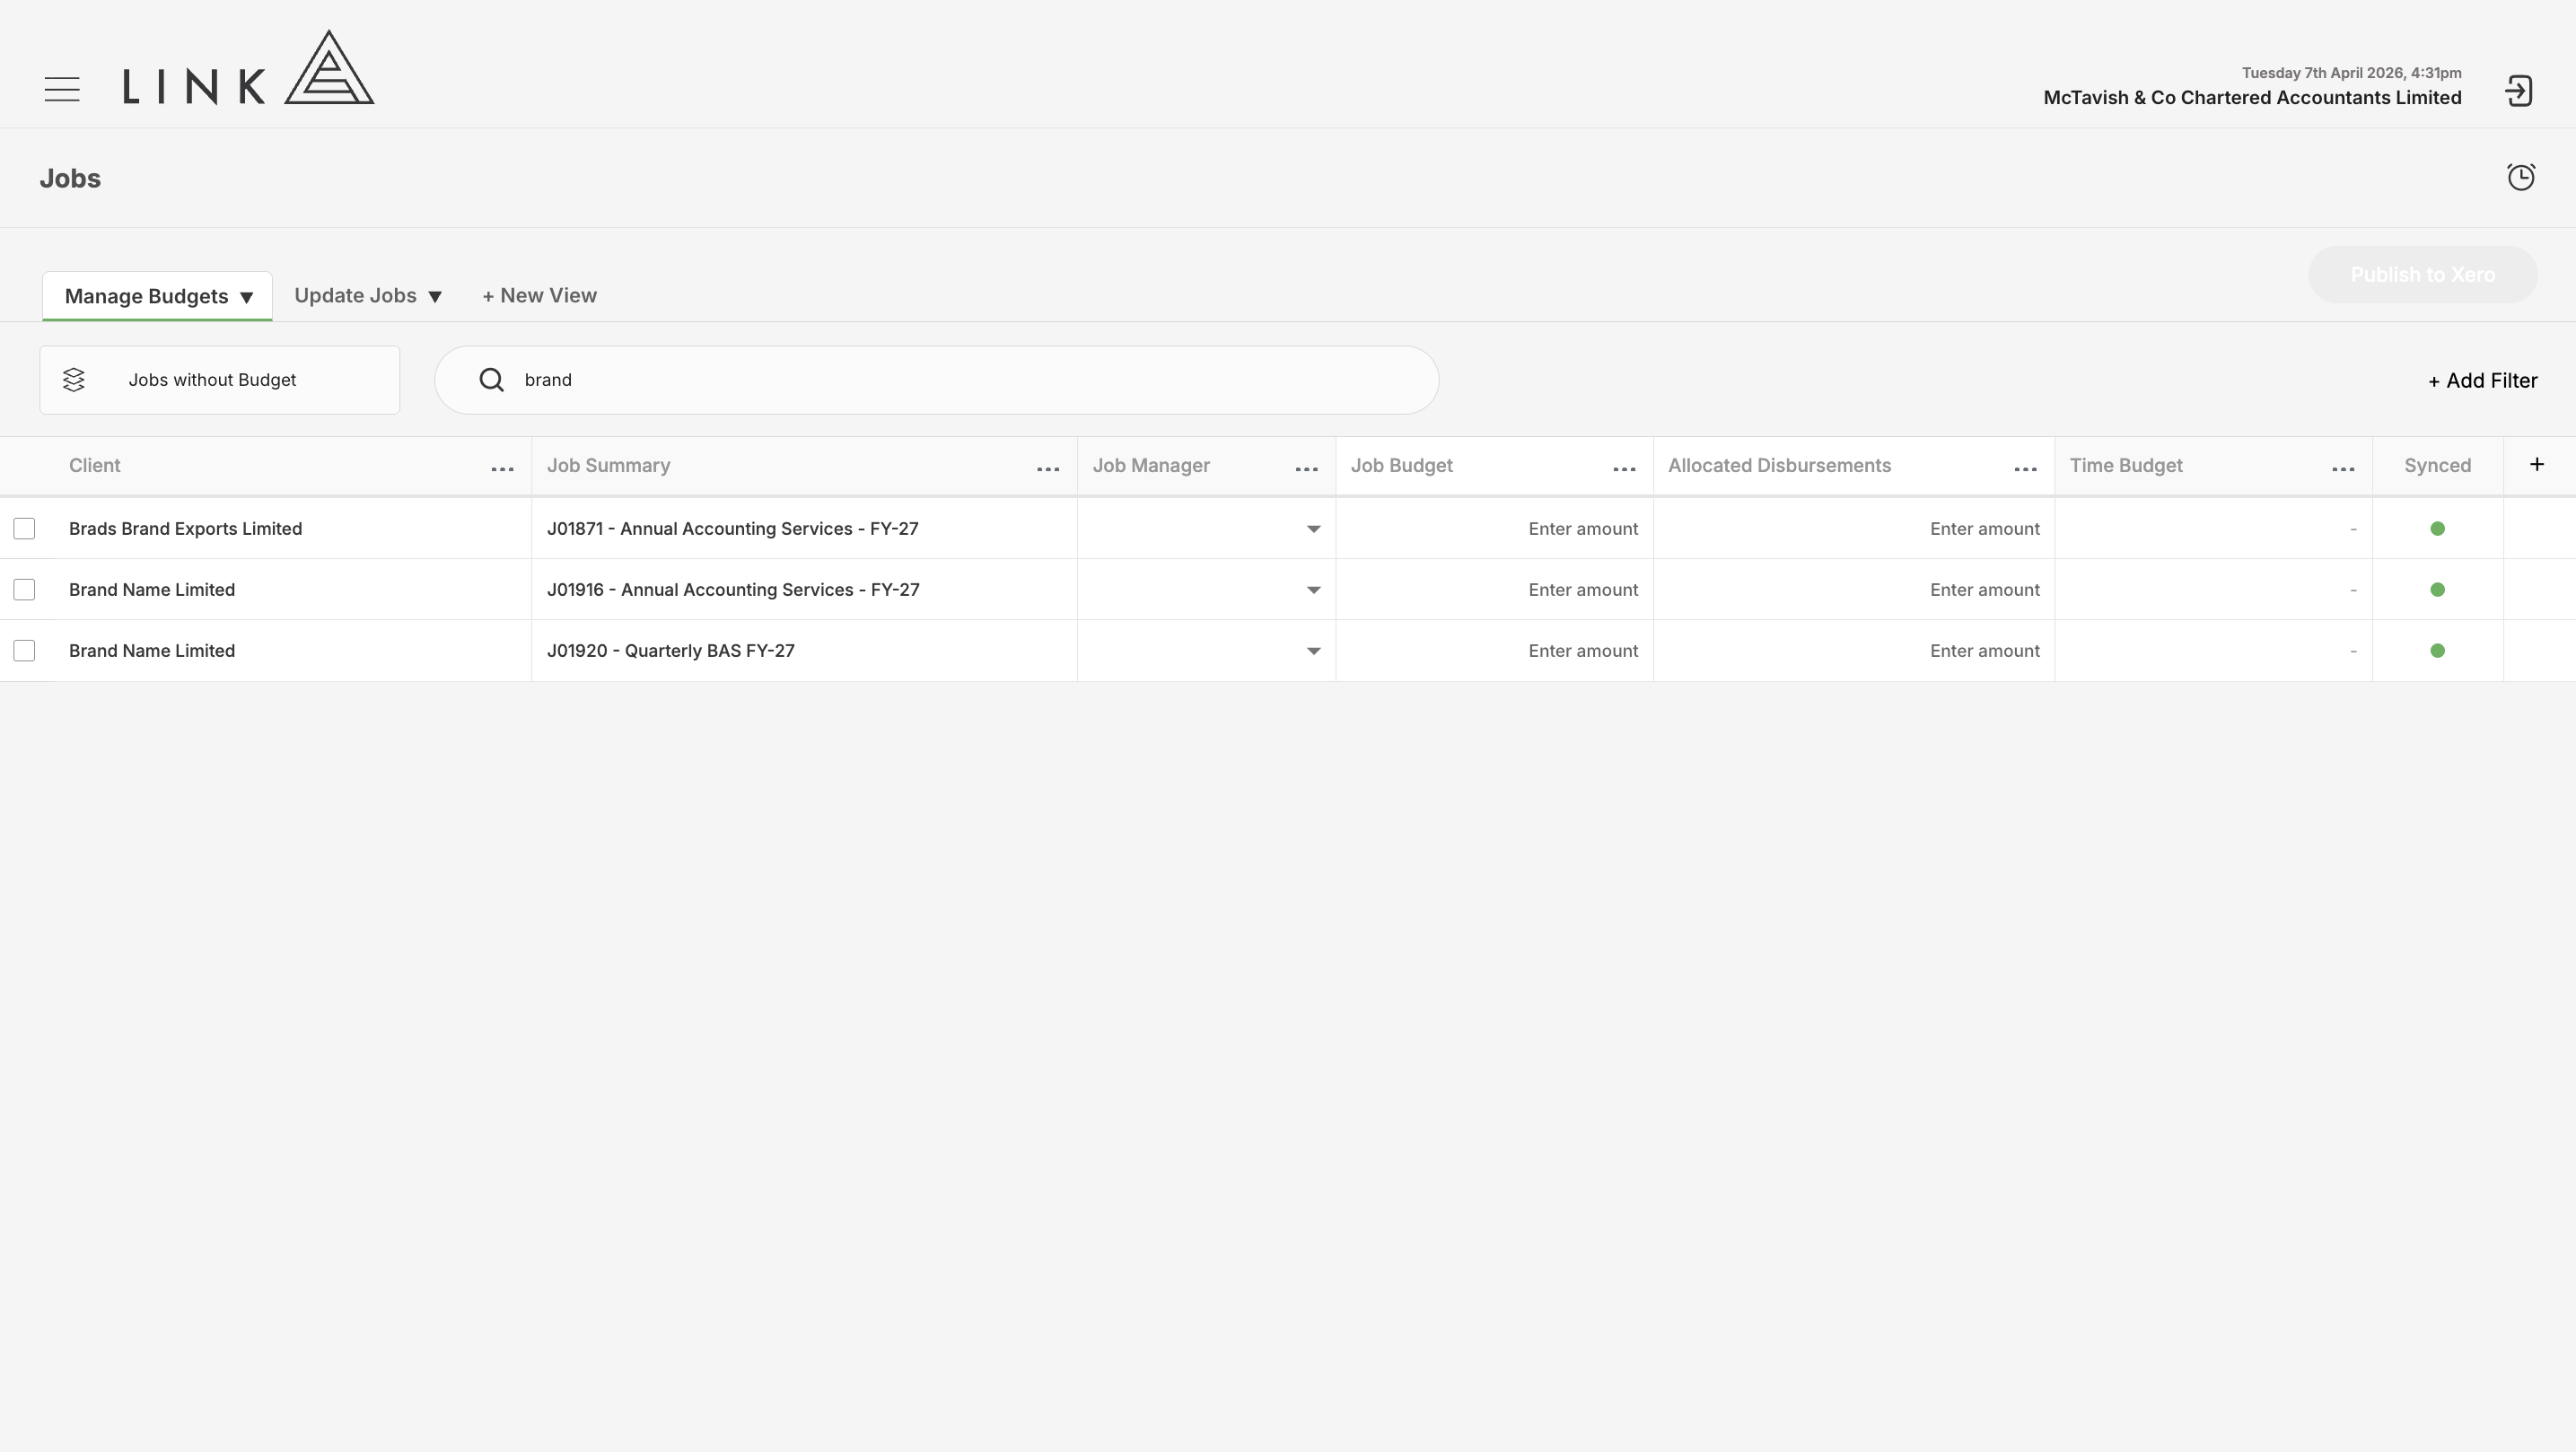Add a new column with plus icon
Screen dimensions: 2576x1452
tap(2536, 464)
